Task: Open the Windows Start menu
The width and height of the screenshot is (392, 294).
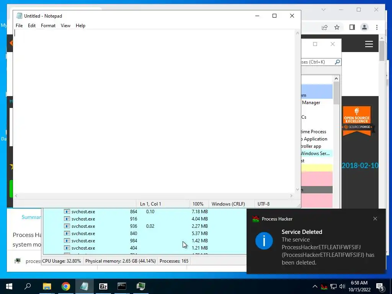Action: (x=9, y=286)
